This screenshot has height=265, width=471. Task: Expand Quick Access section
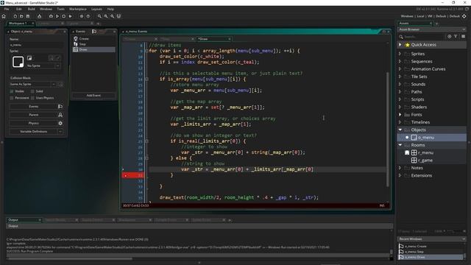[400, 45]
